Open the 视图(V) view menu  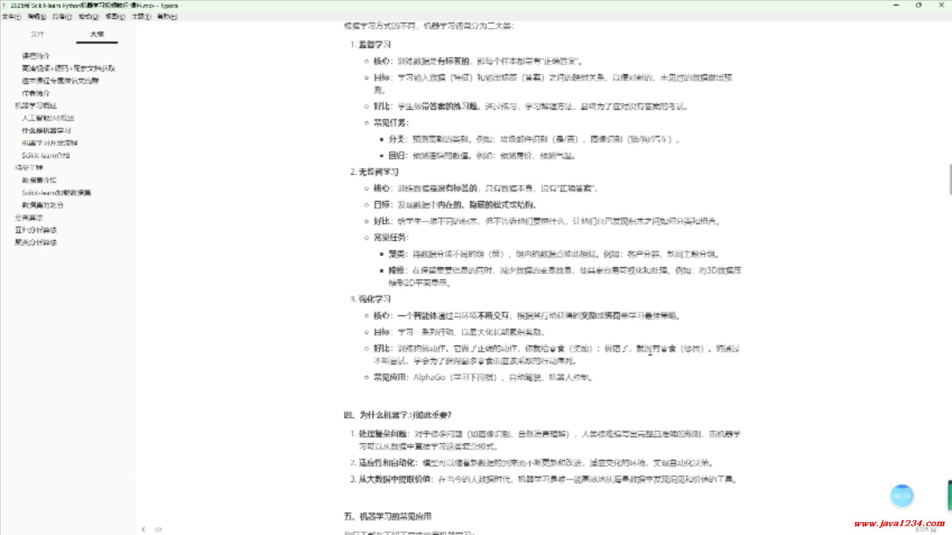point(115,16)
